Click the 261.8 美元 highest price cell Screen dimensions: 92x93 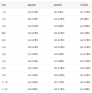pos(59,12)
